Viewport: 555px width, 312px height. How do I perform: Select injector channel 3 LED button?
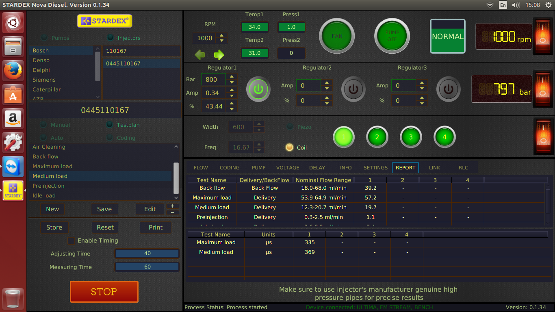click(411, 137)
